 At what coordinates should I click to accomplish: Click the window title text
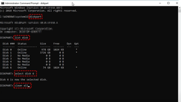[x=27, y=3]
